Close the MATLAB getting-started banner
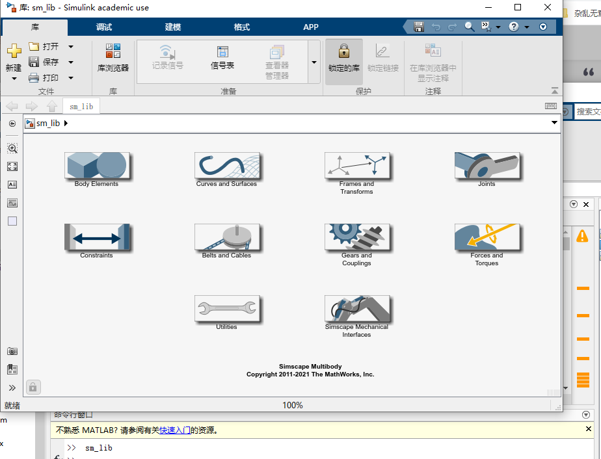Viewport: 601px width, 459px height. [589, 428]
